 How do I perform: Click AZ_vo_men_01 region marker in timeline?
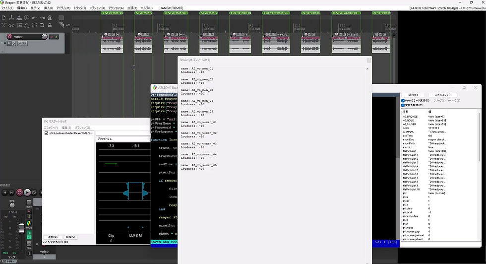click(x=112, y=13)
